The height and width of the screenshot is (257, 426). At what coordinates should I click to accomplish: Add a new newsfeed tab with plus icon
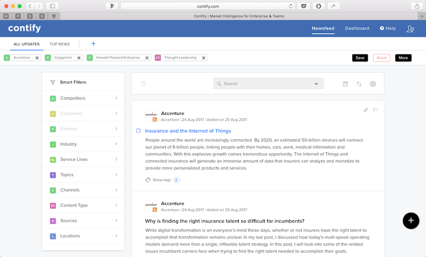93,44
